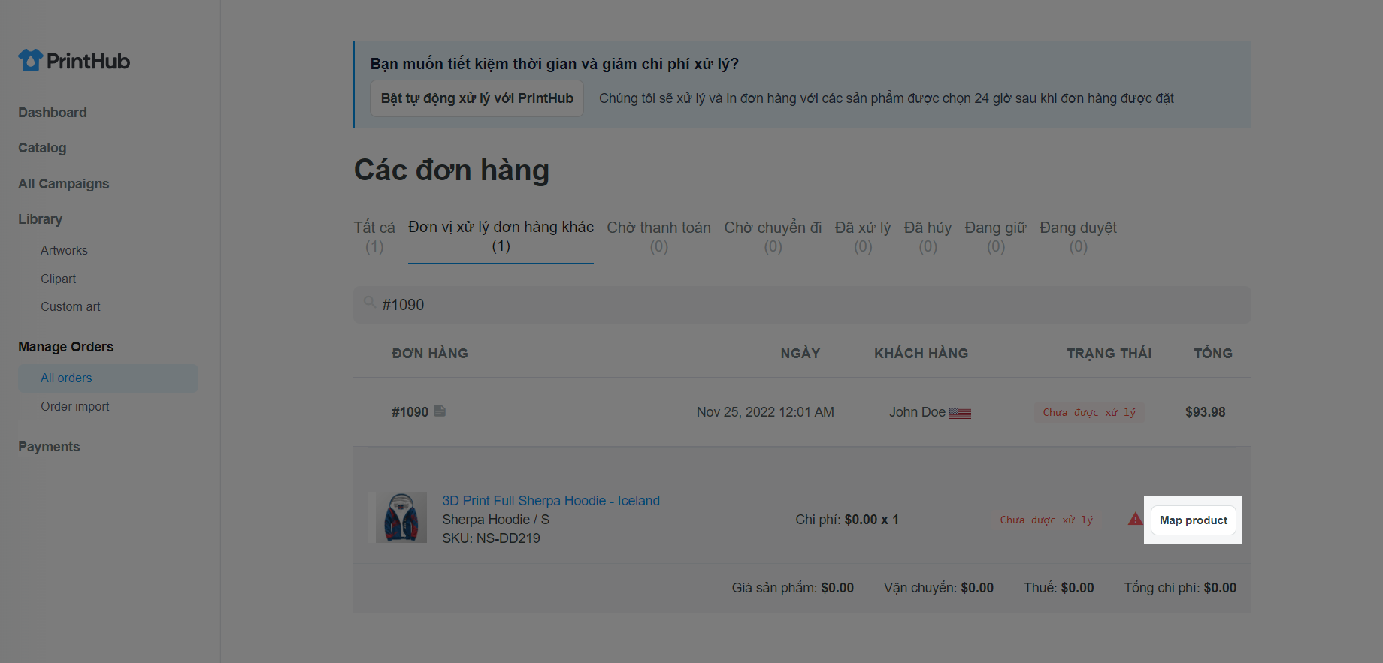1383x663 pixels.
Task: Click the TỔNG column header
Action: click(x=1213, y=354)
